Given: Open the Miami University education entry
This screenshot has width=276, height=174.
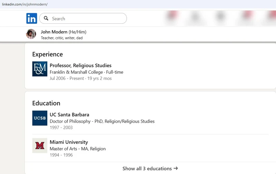Looking at the screenshot, I should (x=69, y=142).
